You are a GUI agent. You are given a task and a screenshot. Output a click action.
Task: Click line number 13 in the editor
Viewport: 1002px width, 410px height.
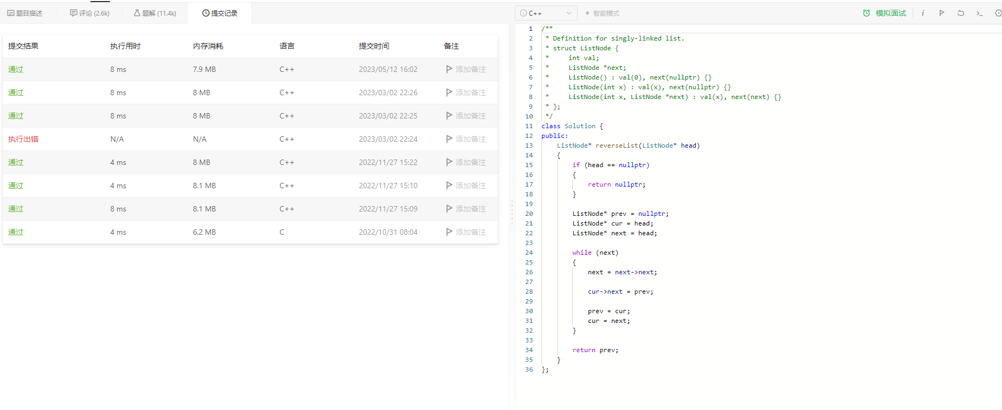(x=529, y=146)
